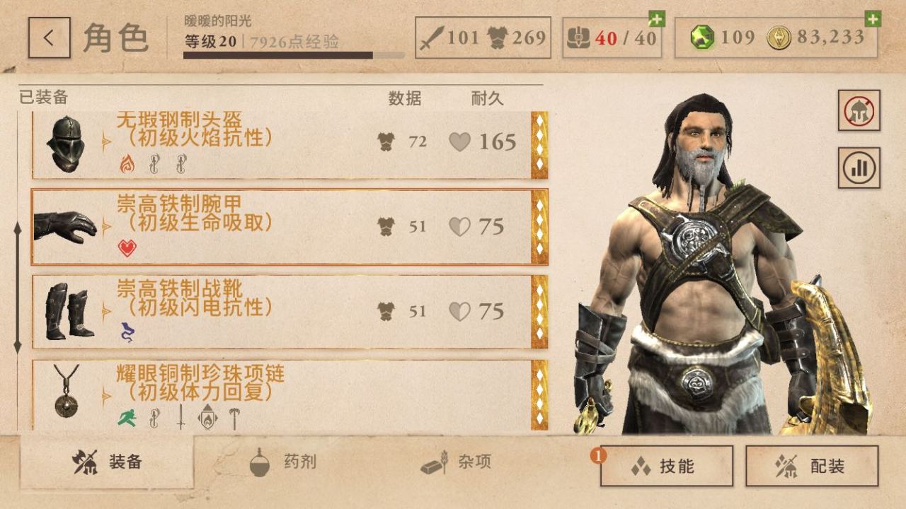Go back using the arrow button
The height and width of the screenshot is (509, 906).
coord(50,37)
